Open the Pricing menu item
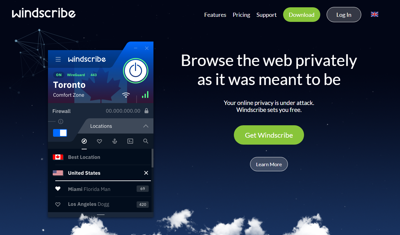 241,15
